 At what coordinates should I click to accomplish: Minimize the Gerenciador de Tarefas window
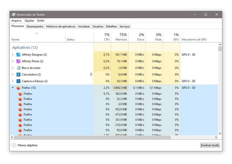(x=195, y=14)
